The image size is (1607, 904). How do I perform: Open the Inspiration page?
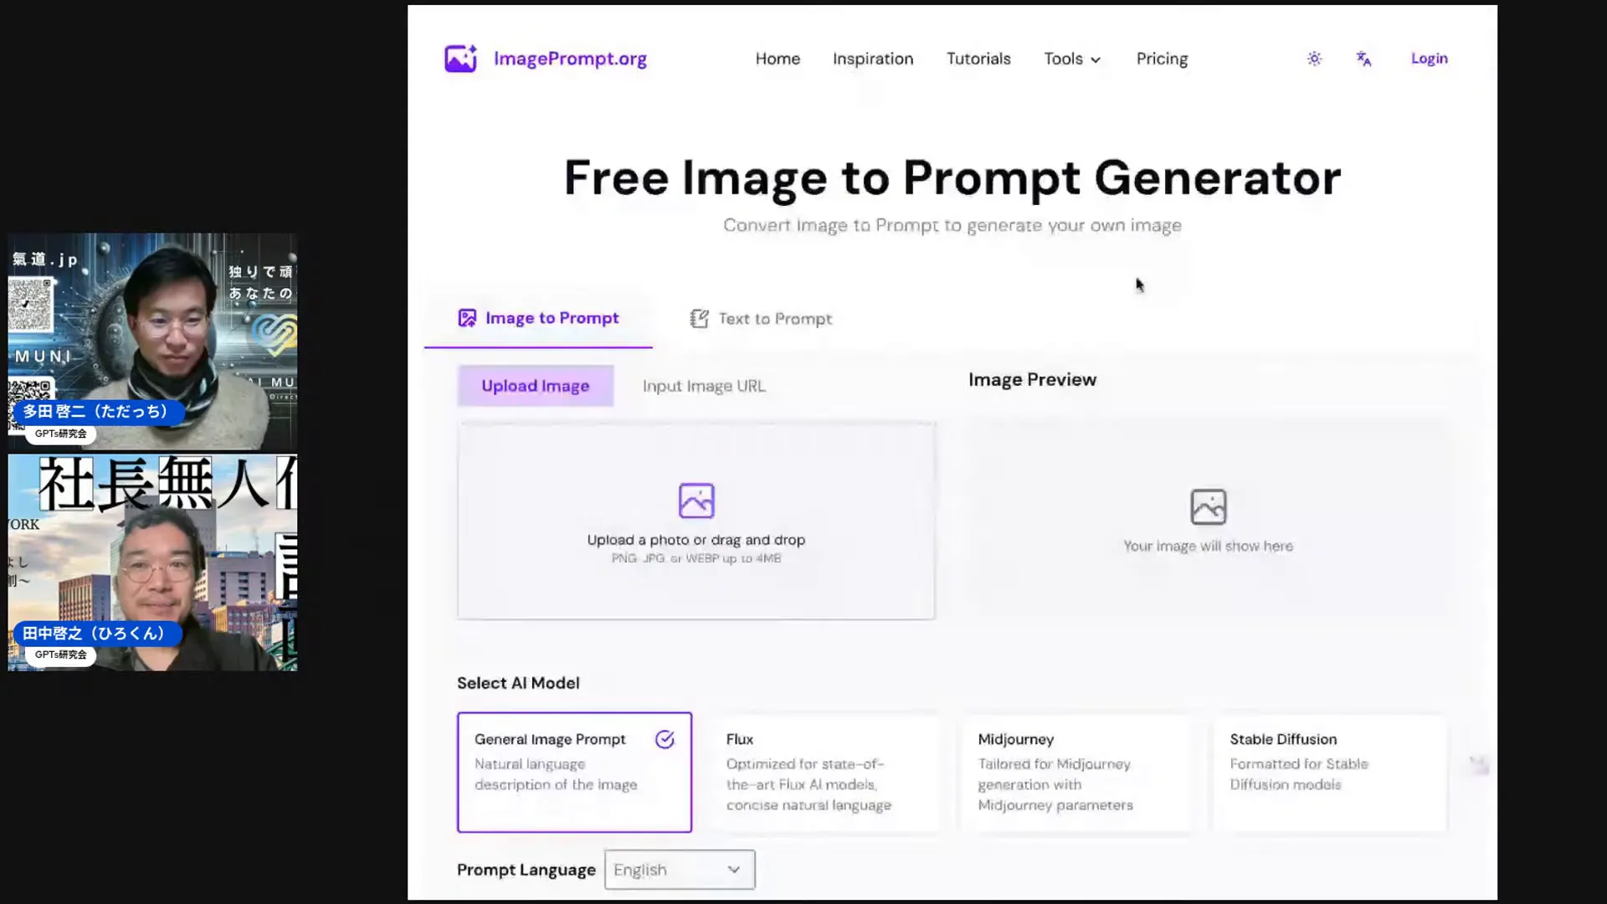(x=873, y=59)
